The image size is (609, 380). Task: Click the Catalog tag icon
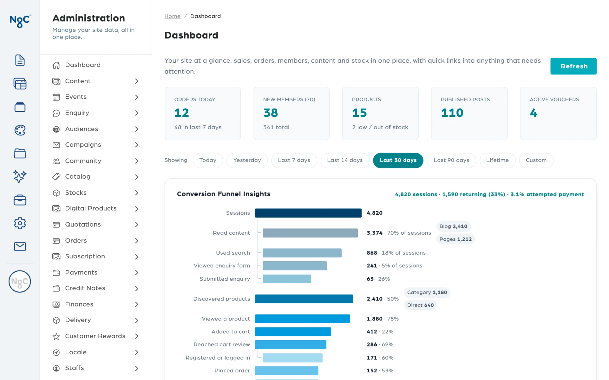56,177
